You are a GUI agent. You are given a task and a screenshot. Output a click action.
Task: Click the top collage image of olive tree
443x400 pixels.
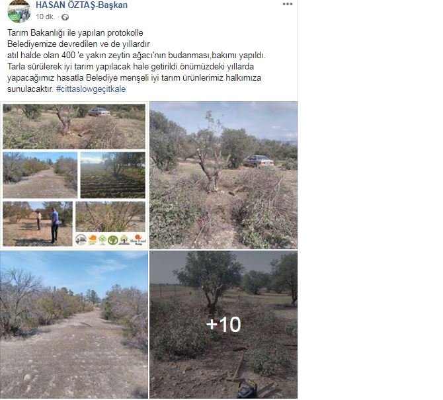point(74,126)
